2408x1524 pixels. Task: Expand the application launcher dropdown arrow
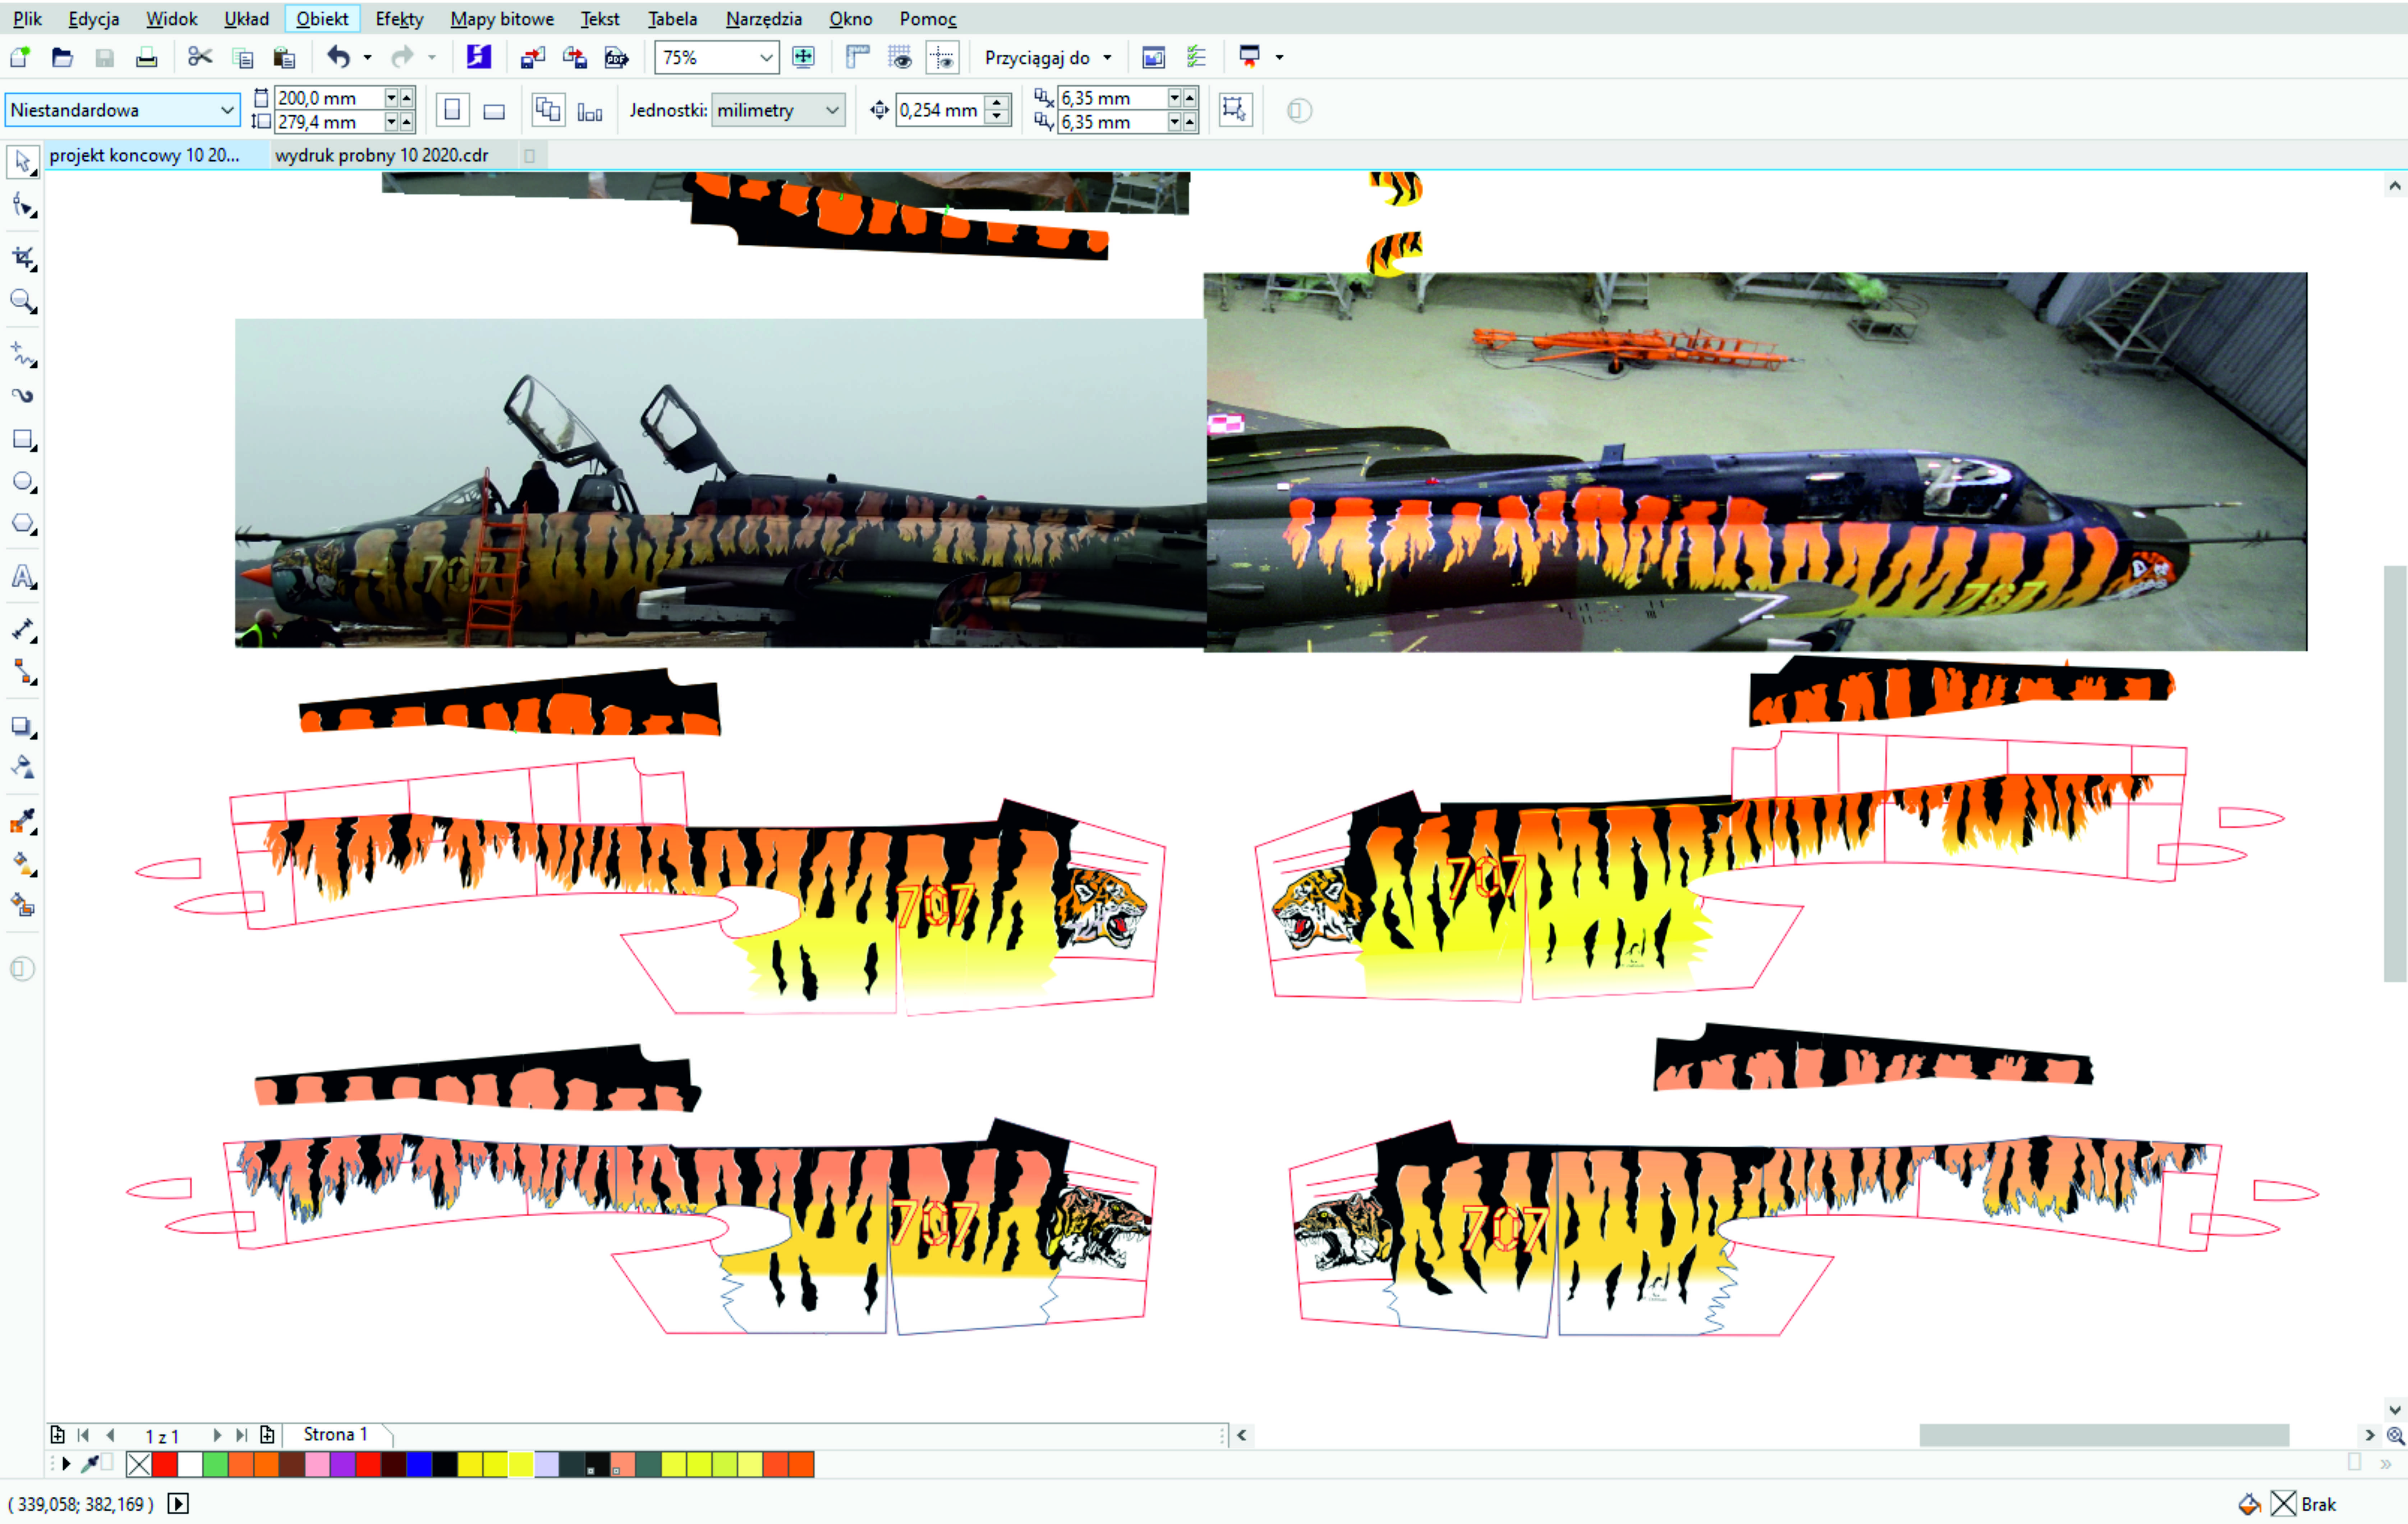(x=1279, y=58)
